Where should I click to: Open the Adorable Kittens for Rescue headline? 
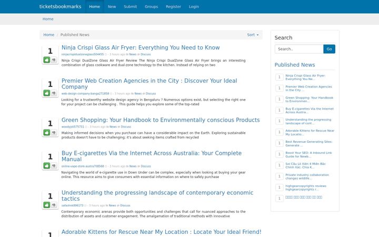pyautogui.click(x=161, y=232)
